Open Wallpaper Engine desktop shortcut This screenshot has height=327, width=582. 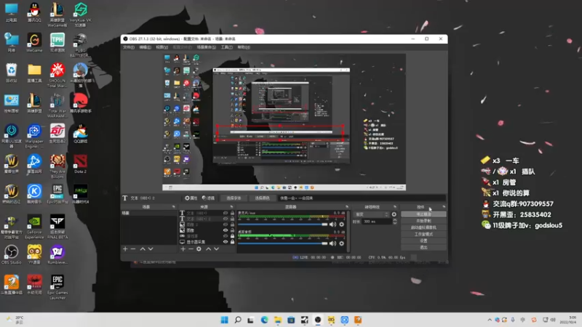click(x=34, y=136)
